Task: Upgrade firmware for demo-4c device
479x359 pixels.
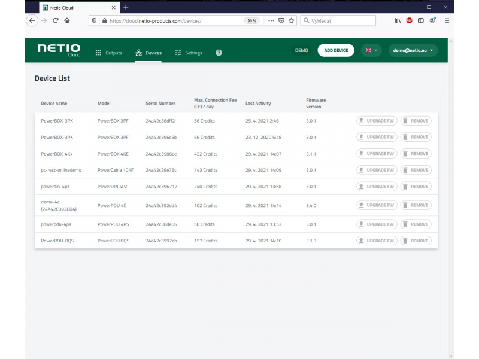Action: point(377,205)
